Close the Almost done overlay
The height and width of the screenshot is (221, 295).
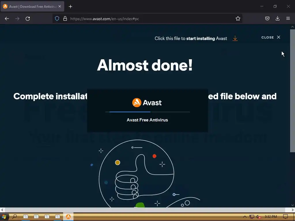271,37
